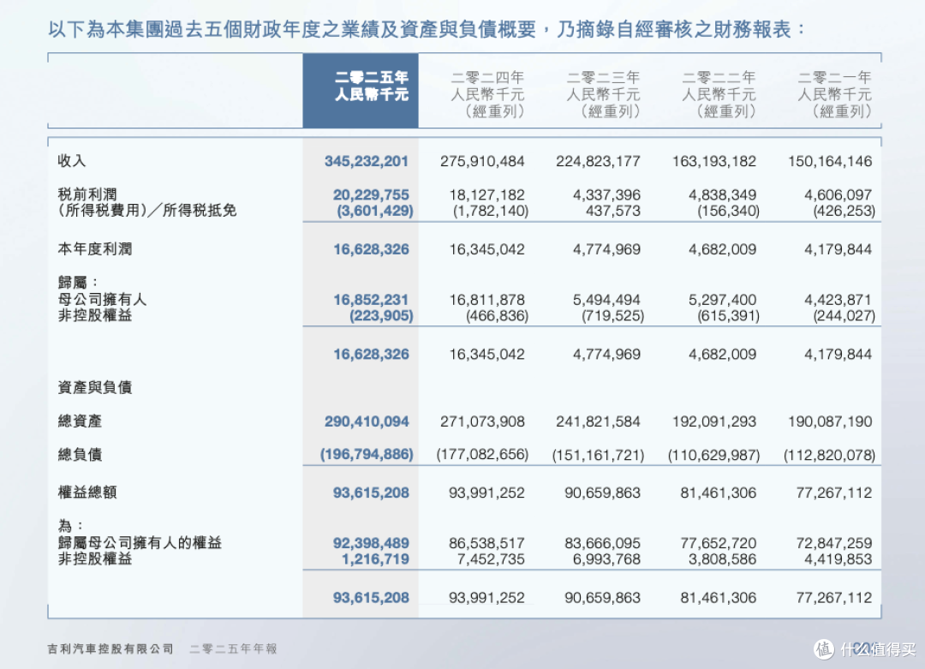The height and width of the screenshot is (669, 925).
Task: Click parent owners' profit 4,423,871
Action: point(838,300)
